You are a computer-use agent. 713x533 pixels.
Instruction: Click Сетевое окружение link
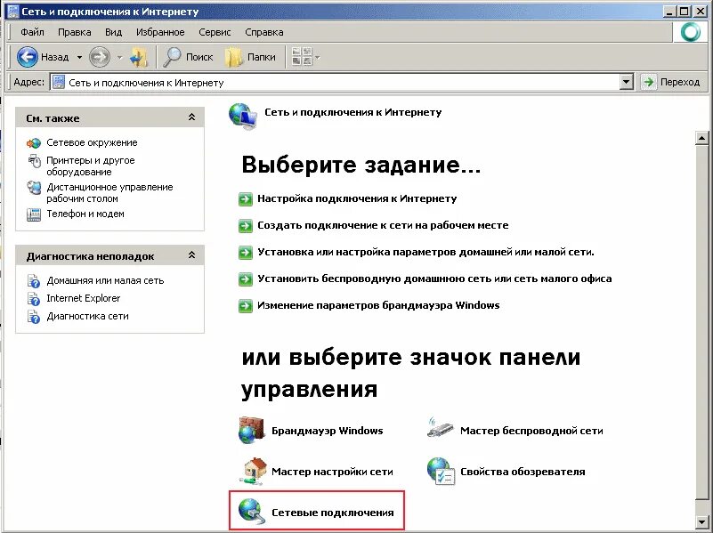(x=92, y=142)
